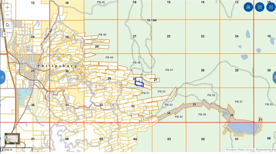Open the parcel search magnifier tool
This screenshot has width=276, height=154.
click(248, 7)
